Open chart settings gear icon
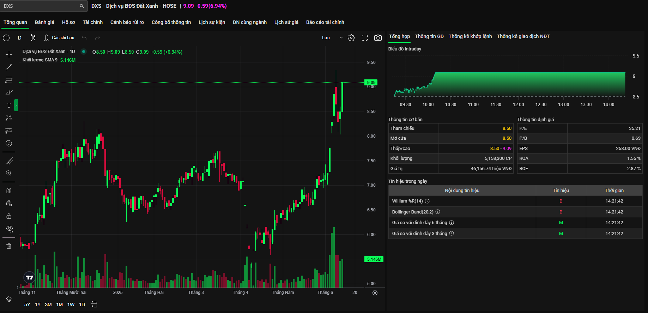 pos(351,38)
